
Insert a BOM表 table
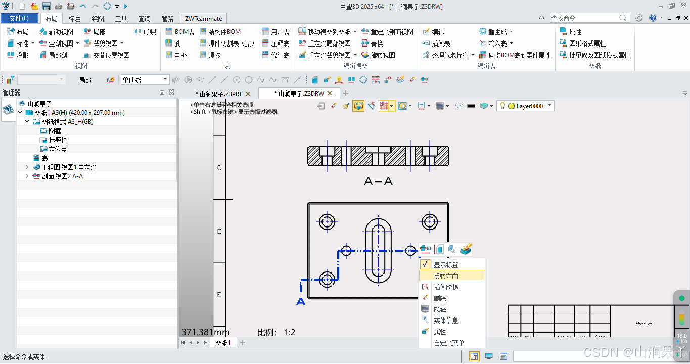[x=180, y=31]
